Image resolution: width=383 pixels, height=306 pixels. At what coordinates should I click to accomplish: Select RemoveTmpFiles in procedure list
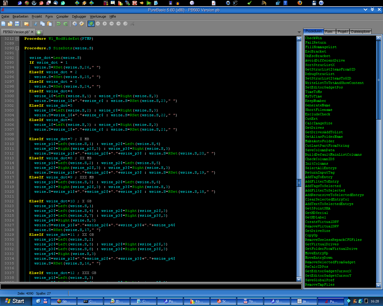click(x=320, y=284)
